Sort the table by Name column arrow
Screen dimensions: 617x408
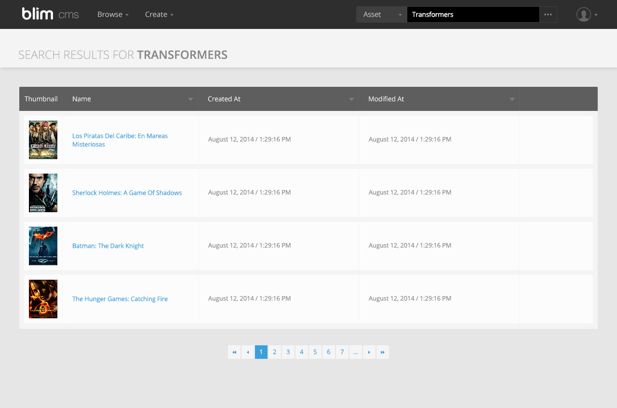(x=190, y=99)
